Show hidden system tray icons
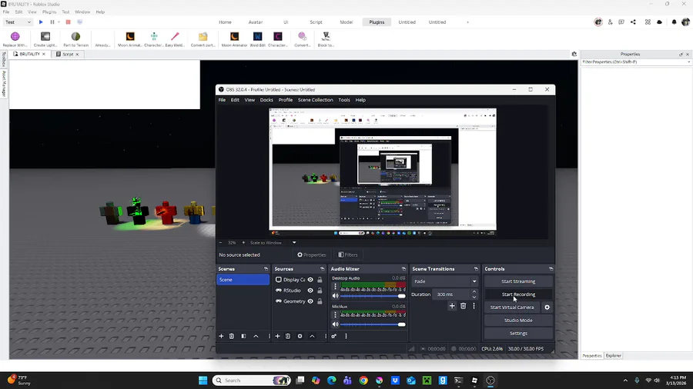 pos(625,381)
